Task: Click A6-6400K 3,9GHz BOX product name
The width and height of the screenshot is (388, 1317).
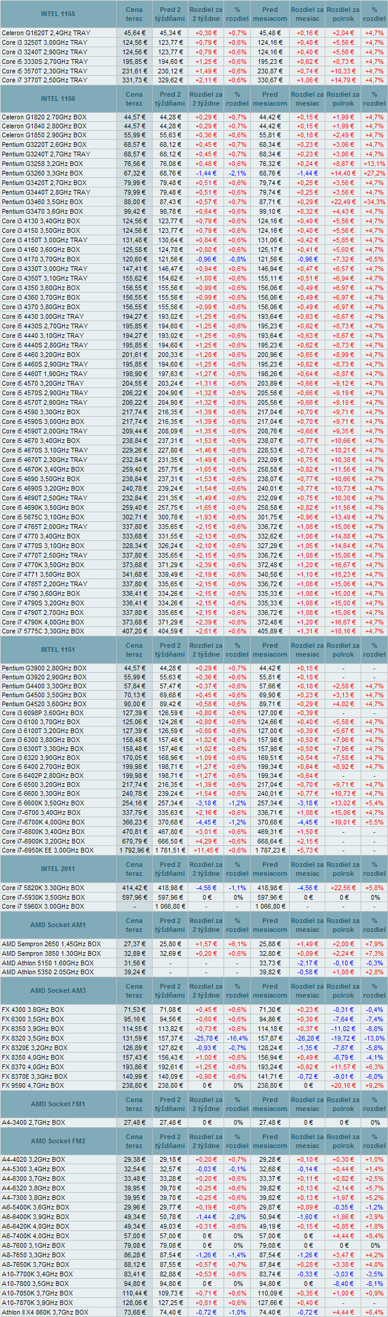Action: tap(36, 1217)
